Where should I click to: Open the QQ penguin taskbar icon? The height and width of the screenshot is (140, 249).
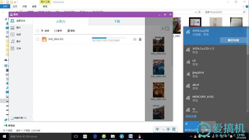(139, 136)
